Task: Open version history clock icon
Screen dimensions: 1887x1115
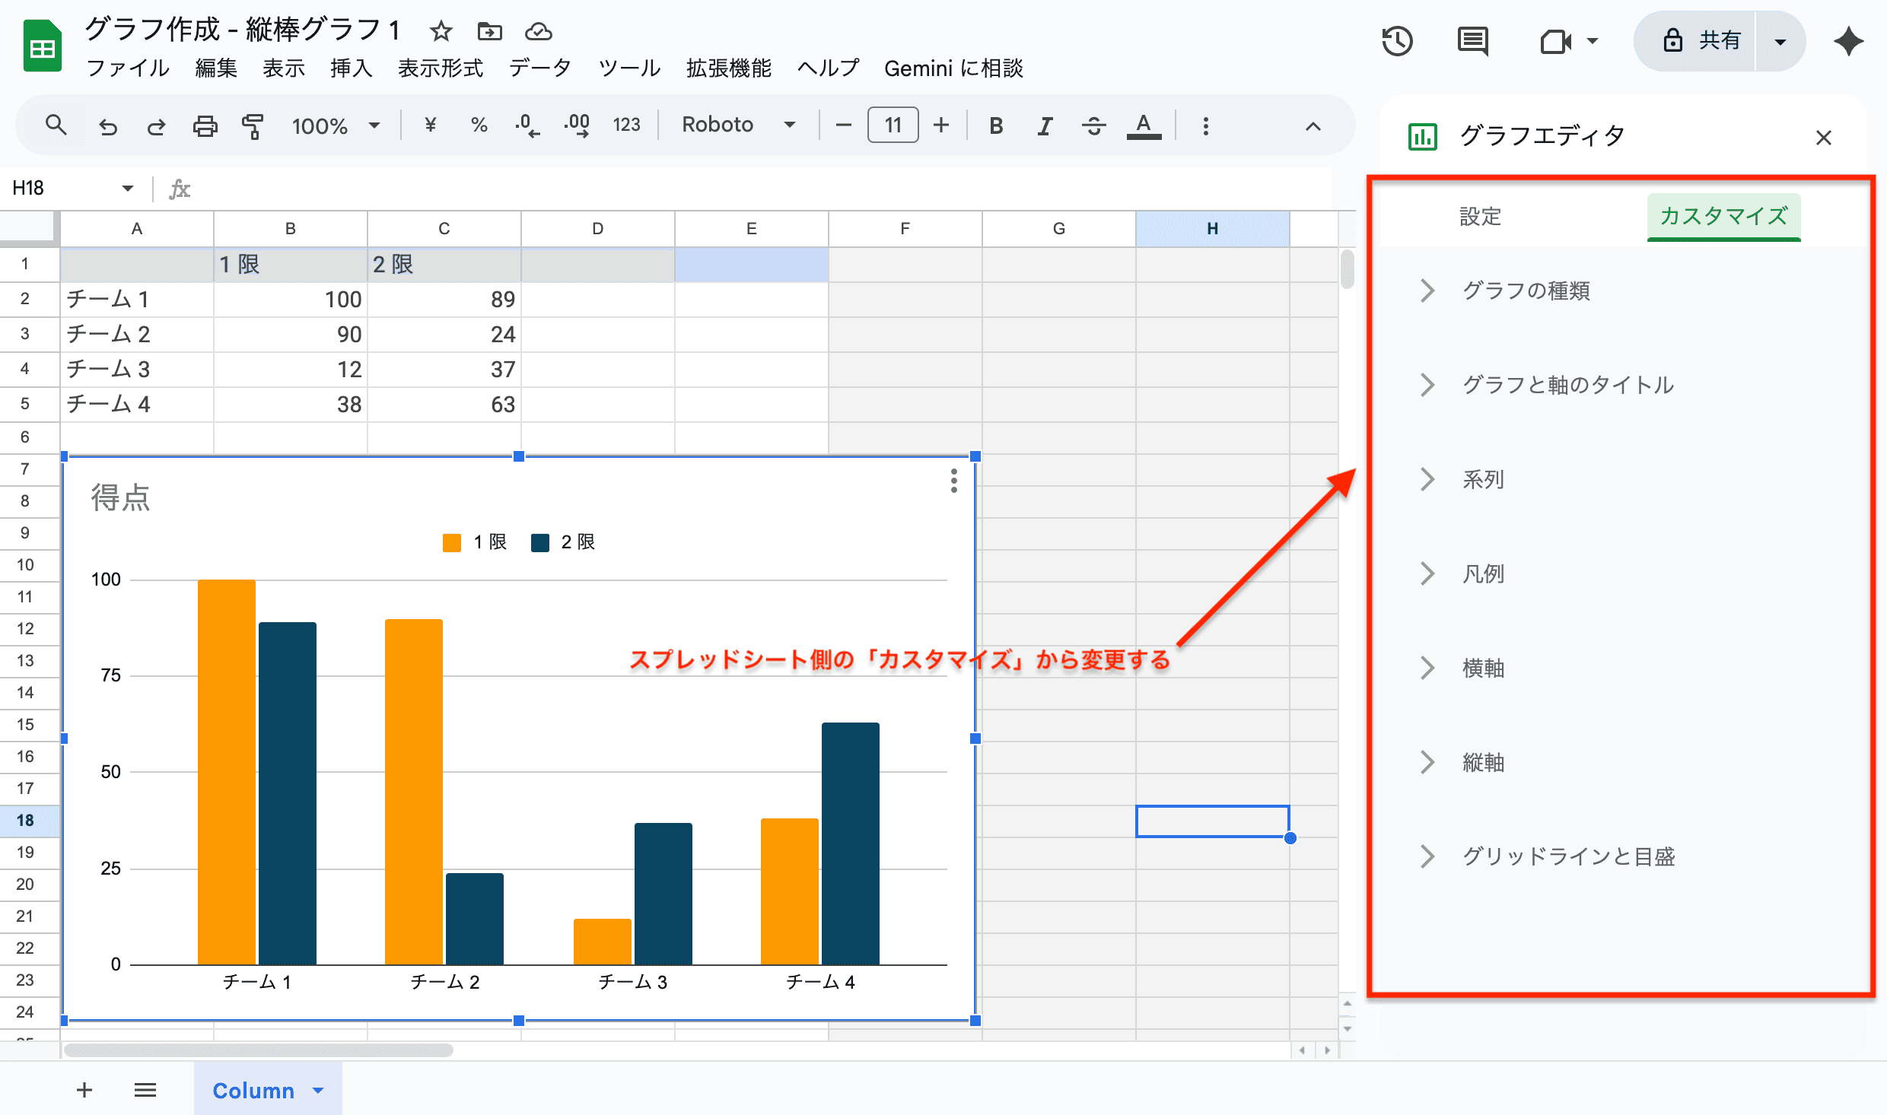Action: 1397,41
